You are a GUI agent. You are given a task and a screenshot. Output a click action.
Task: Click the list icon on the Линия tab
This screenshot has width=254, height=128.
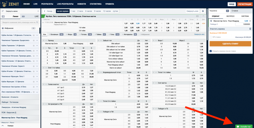point(3,16)
